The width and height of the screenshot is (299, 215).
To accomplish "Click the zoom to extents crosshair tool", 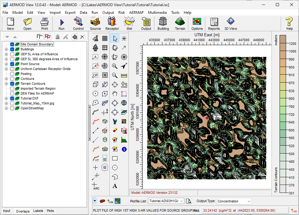I will click(115, 84).
